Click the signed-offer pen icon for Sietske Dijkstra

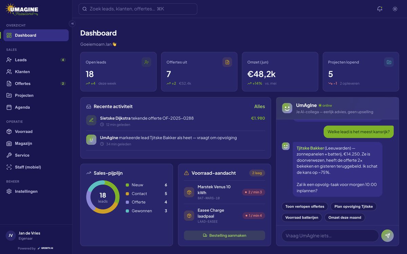coord(91,120)
